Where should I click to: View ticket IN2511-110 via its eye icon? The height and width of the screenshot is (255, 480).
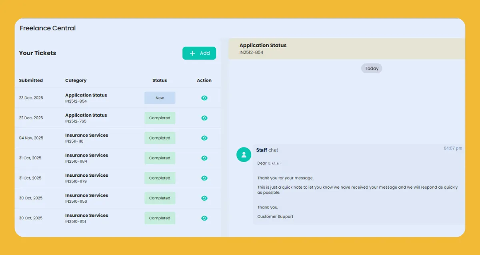coord(204,137)
